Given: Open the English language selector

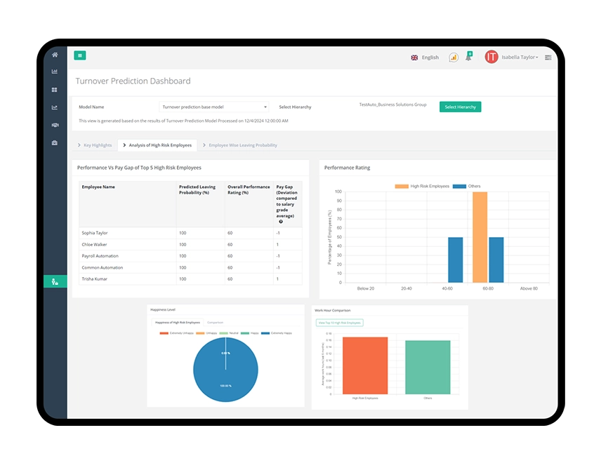Looking at the screenshot, I should pyautogui.click(x=425, y=58).
